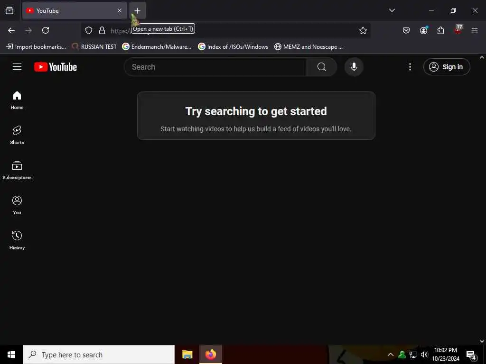This screenshot has height=364, width=486.
Task: Open tracking protection shield panel
Action: pyautogui.click(x=89, y=30)
